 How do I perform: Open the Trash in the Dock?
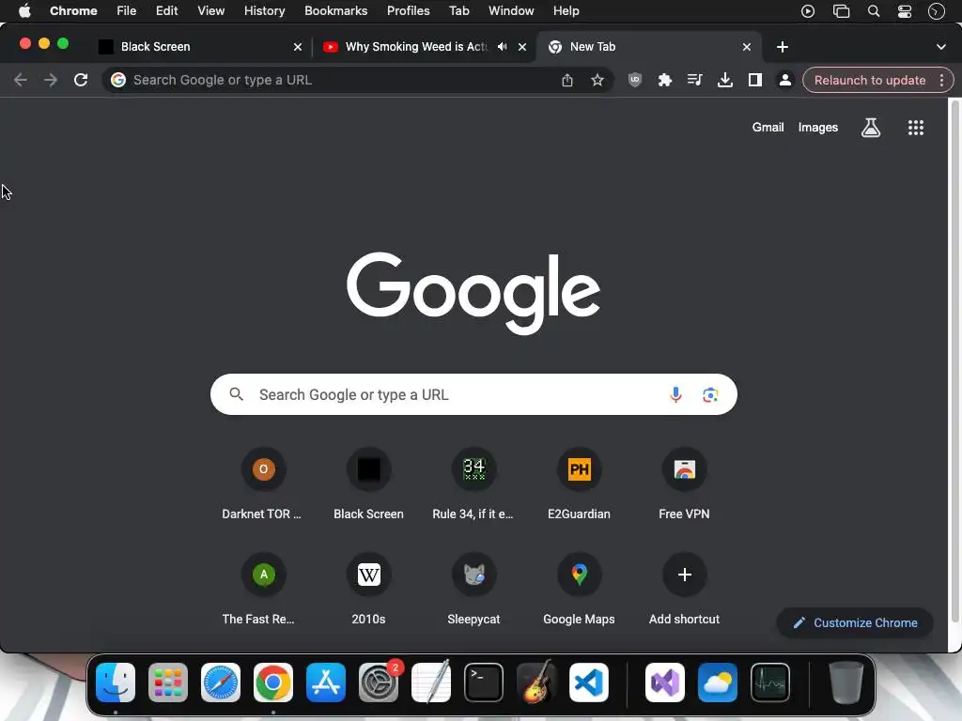tap(846, 682)
